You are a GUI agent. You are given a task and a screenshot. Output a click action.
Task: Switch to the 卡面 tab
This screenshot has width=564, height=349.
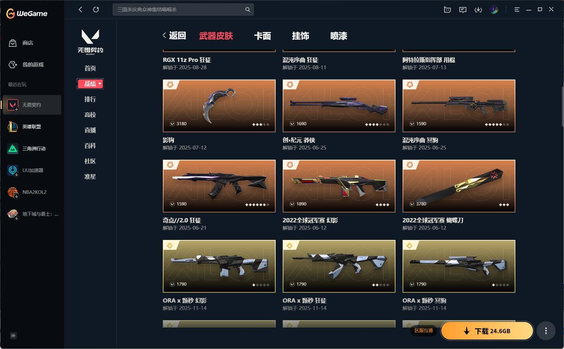pyautogui.click(x=263, y=36)
